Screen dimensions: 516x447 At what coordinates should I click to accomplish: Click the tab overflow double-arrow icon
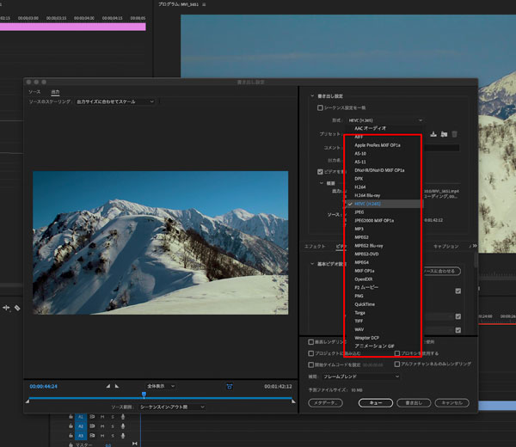click(473, 246)
